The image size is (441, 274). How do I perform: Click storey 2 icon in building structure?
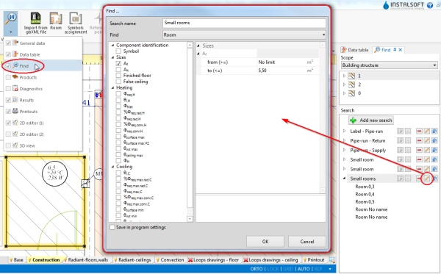(x=351, y=84)
